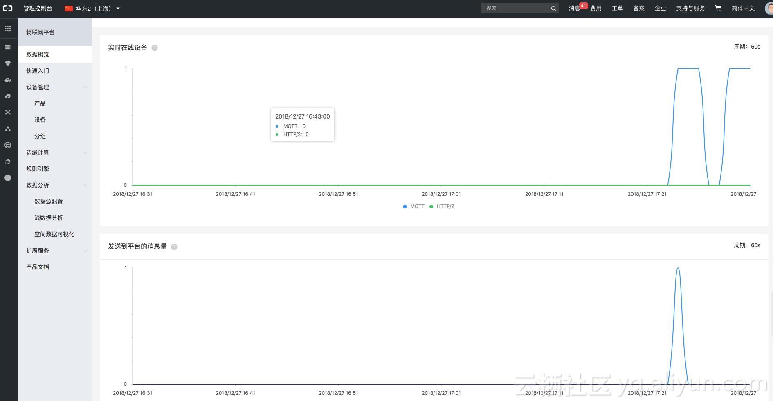This screenshot has height=401, width=773.
Task: Click the Alibaba Cloud logo icon
Action: 8,8
